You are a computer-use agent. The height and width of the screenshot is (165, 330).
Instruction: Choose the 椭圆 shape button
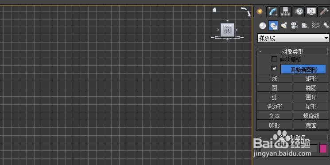(x=311, y=88)
